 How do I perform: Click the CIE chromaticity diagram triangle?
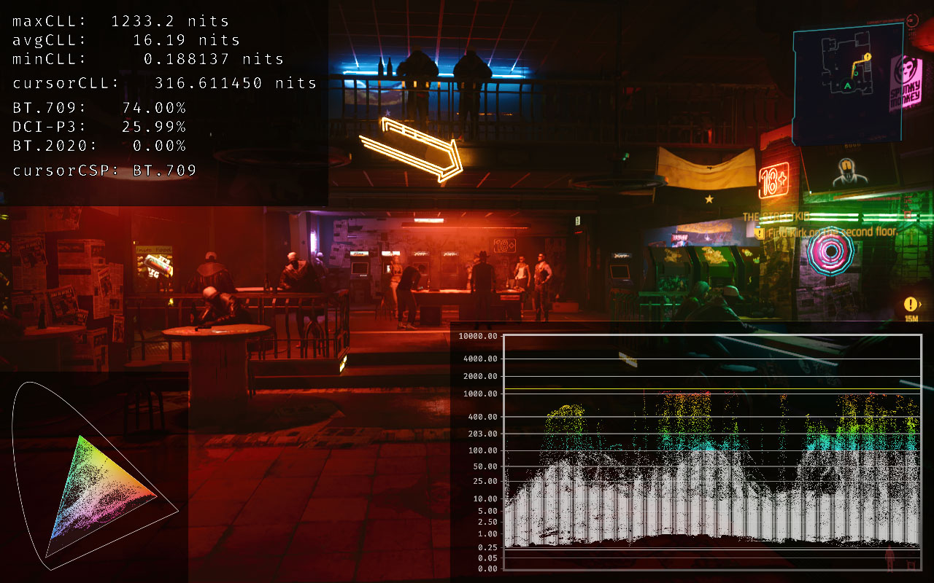pyautogui.click(x=101, y=496)
